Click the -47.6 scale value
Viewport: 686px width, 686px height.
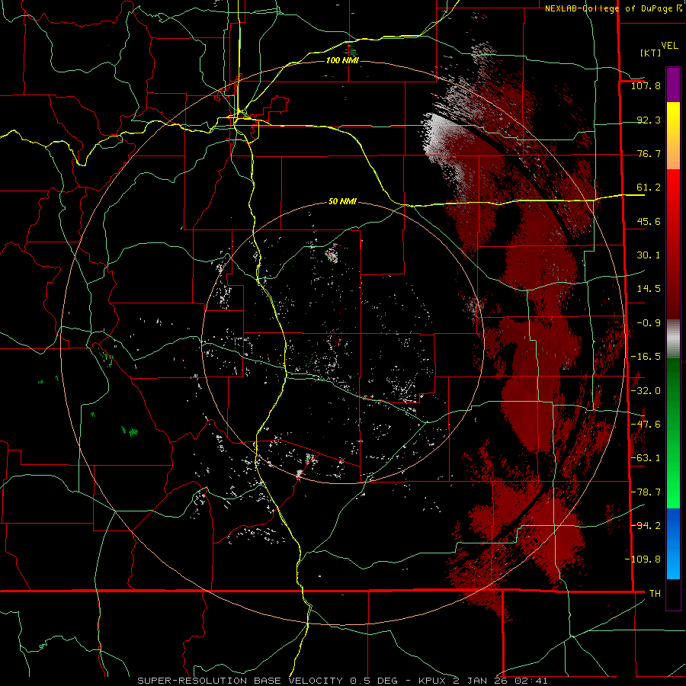[646, 425]
